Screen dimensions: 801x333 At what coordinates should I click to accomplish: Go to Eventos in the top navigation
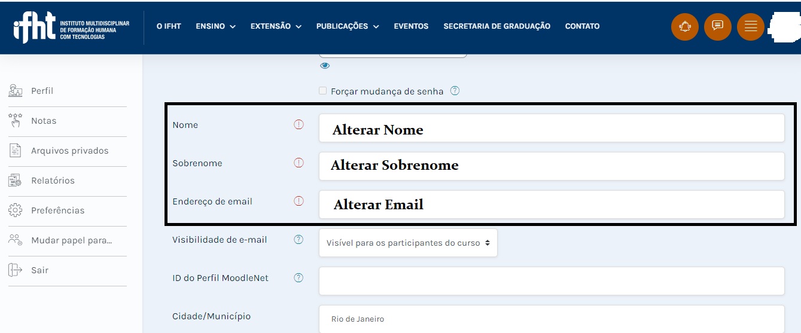tap(411, 26)
